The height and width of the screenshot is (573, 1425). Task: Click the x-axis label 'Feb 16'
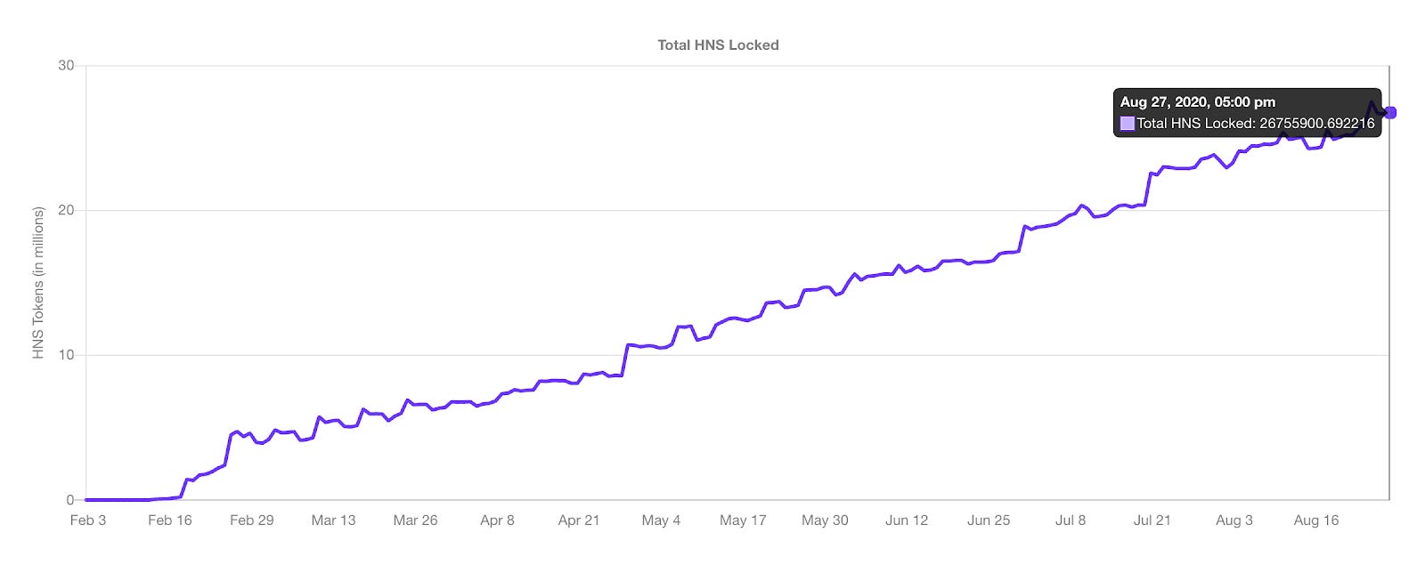pyautogui.click(x=169, y=521)
